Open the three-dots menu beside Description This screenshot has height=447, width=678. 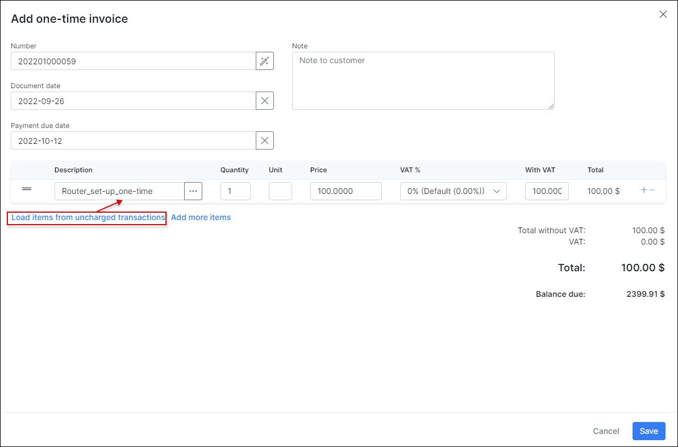click(193, 191)
